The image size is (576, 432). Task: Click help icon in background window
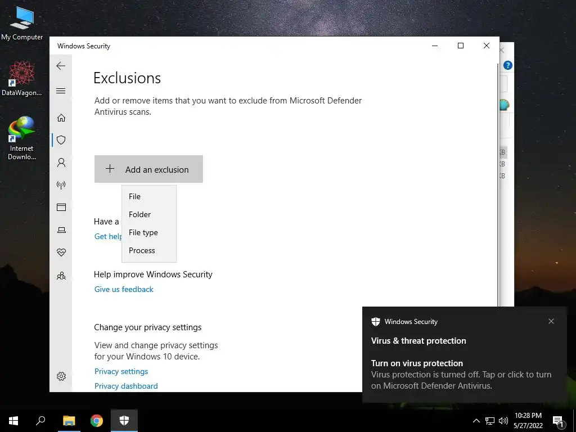click(x=508, y=65)
